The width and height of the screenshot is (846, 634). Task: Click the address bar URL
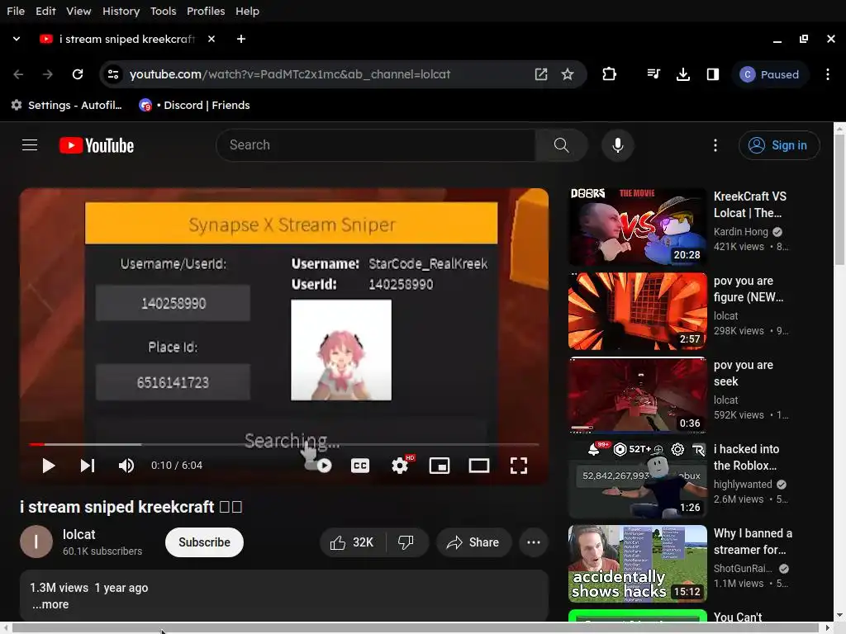290,74
